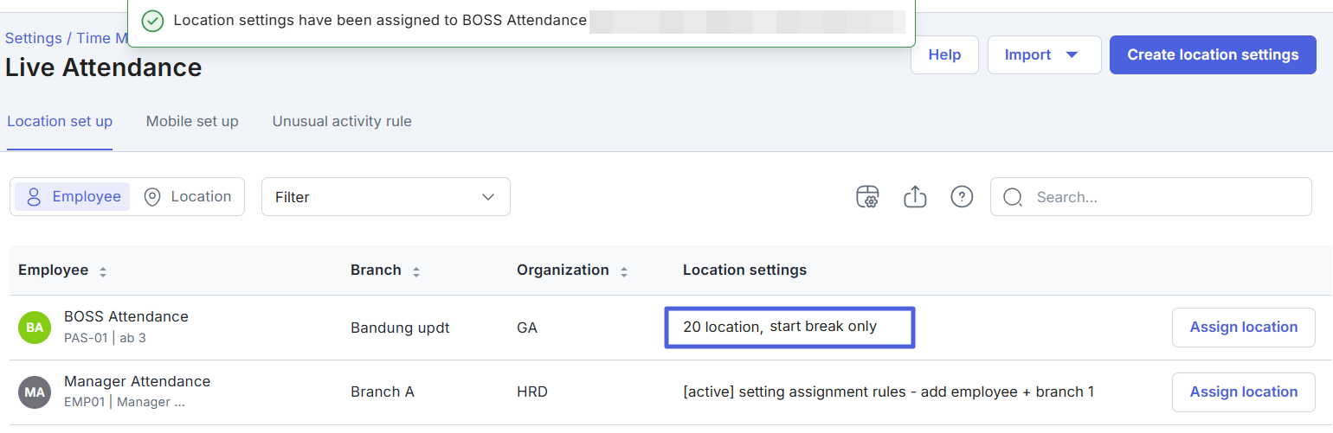Click the export share icon

(x=915, y=197)
